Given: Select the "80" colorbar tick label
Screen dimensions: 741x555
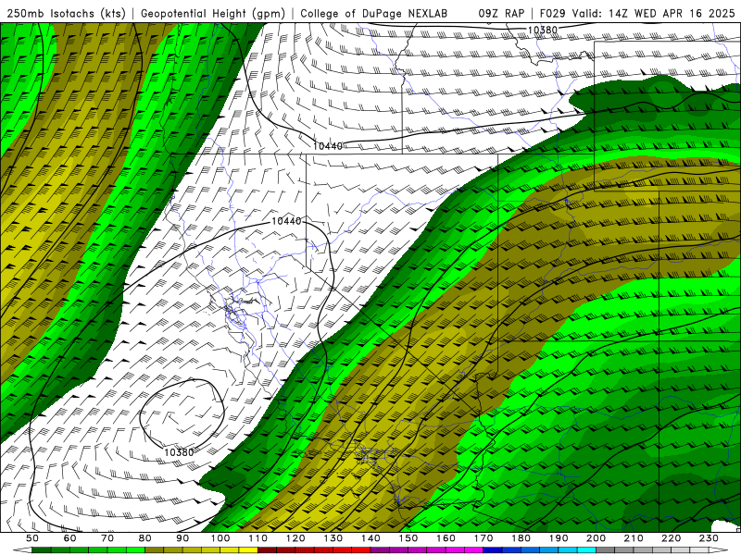Looking at the screenshot, I should [x=145, y=538].
